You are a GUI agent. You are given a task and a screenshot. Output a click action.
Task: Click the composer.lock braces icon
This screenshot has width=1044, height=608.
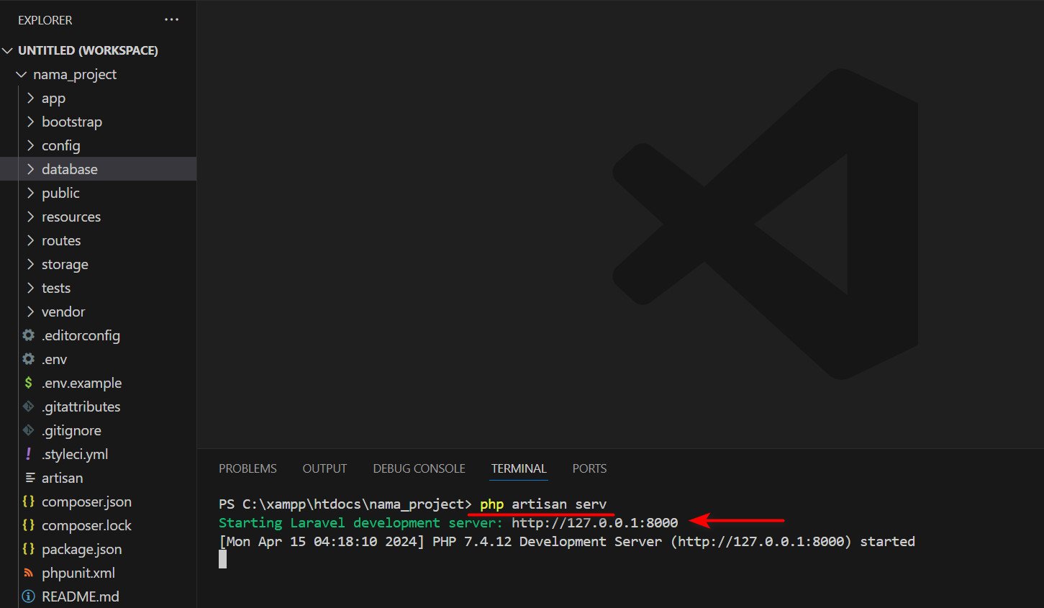29,525
